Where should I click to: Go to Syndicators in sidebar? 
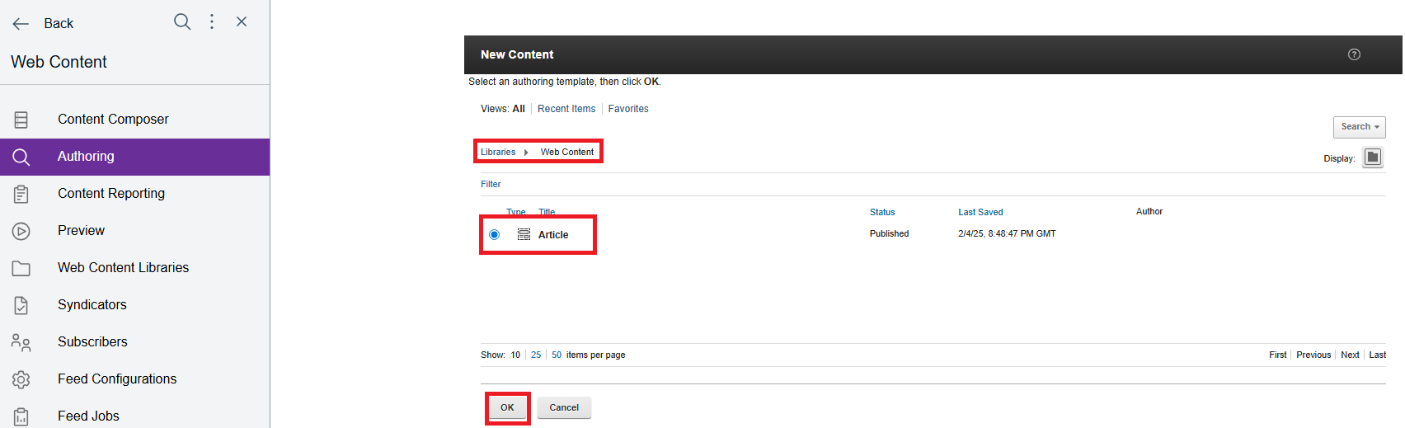coord(92,305)
